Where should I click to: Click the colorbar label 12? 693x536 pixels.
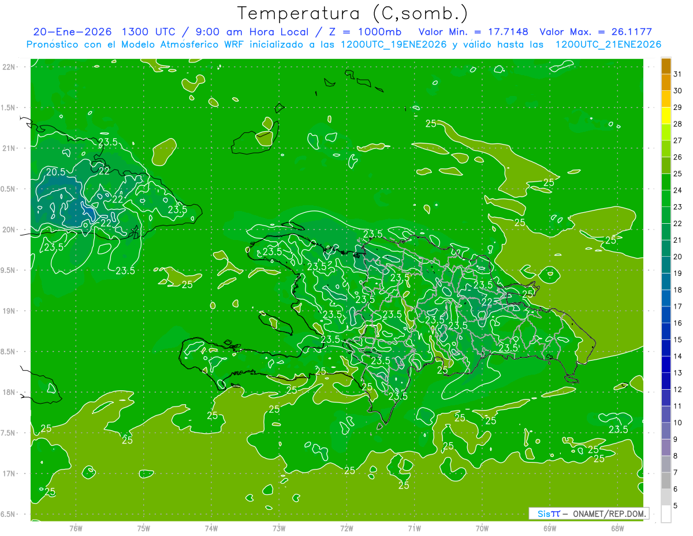coord(678,389)
